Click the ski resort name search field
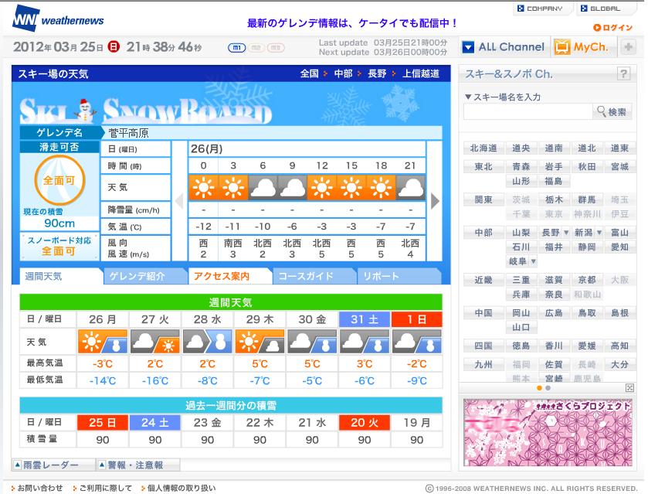This screenshot has width=648, height=494. [528, 111]
